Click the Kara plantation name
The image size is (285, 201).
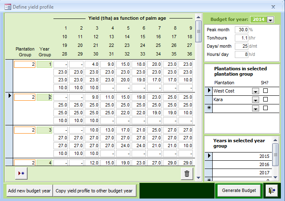tap(218, 99)
